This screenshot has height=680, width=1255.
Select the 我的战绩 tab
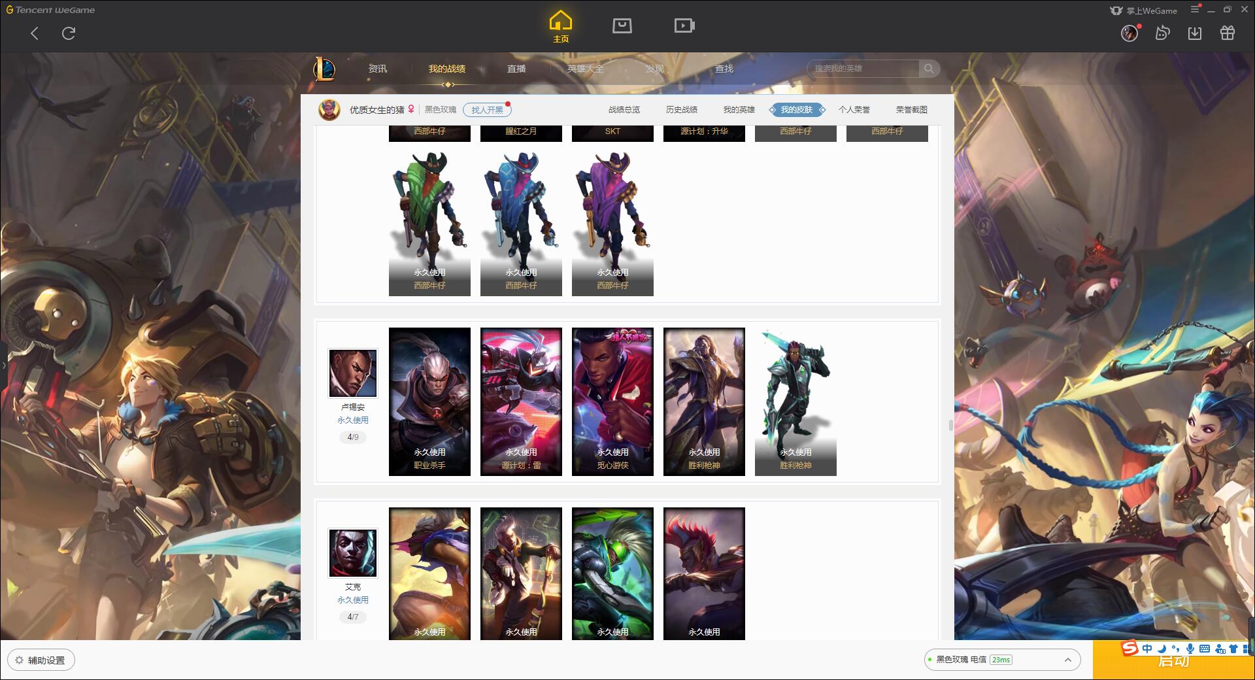pyautogui.click(x=447, y=69)
